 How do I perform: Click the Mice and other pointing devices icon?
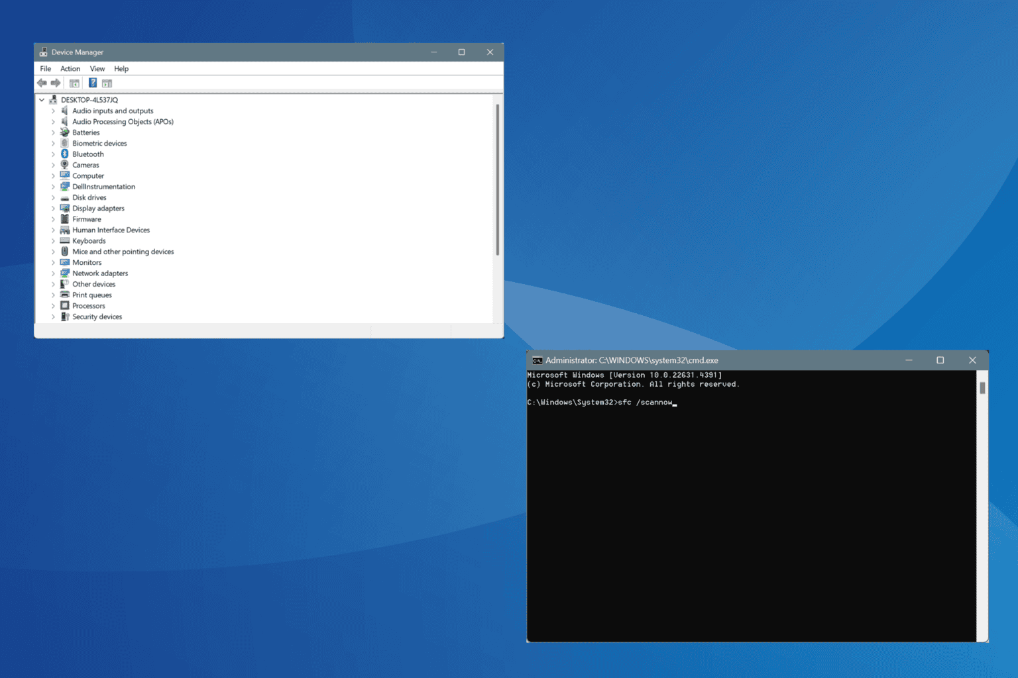(64, 252)
